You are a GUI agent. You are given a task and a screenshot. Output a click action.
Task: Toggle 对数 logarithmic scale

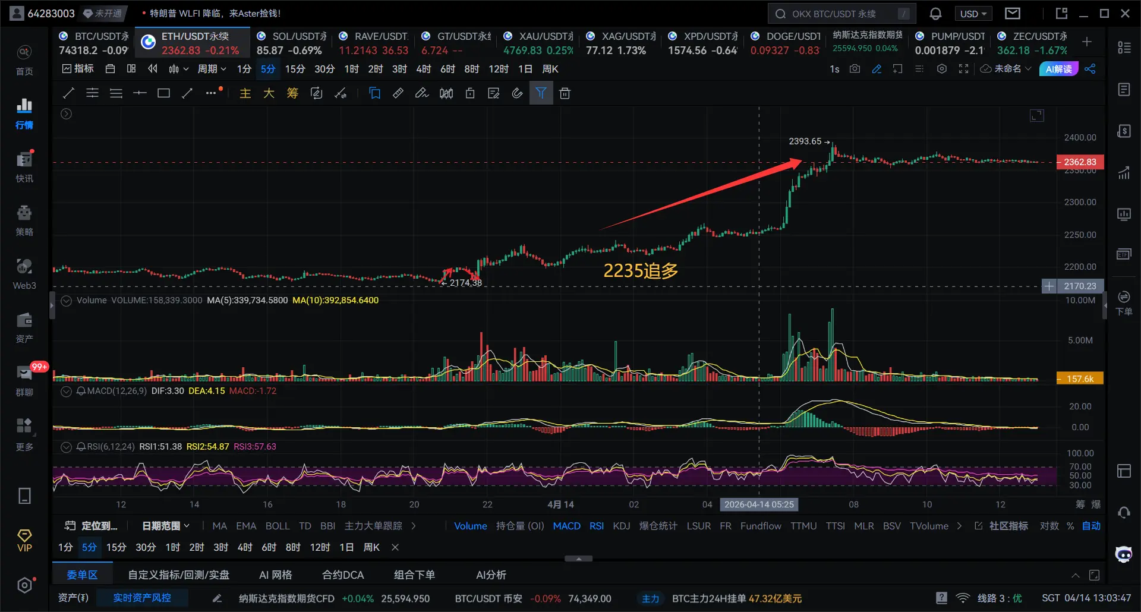click(x=1049, y=526)
